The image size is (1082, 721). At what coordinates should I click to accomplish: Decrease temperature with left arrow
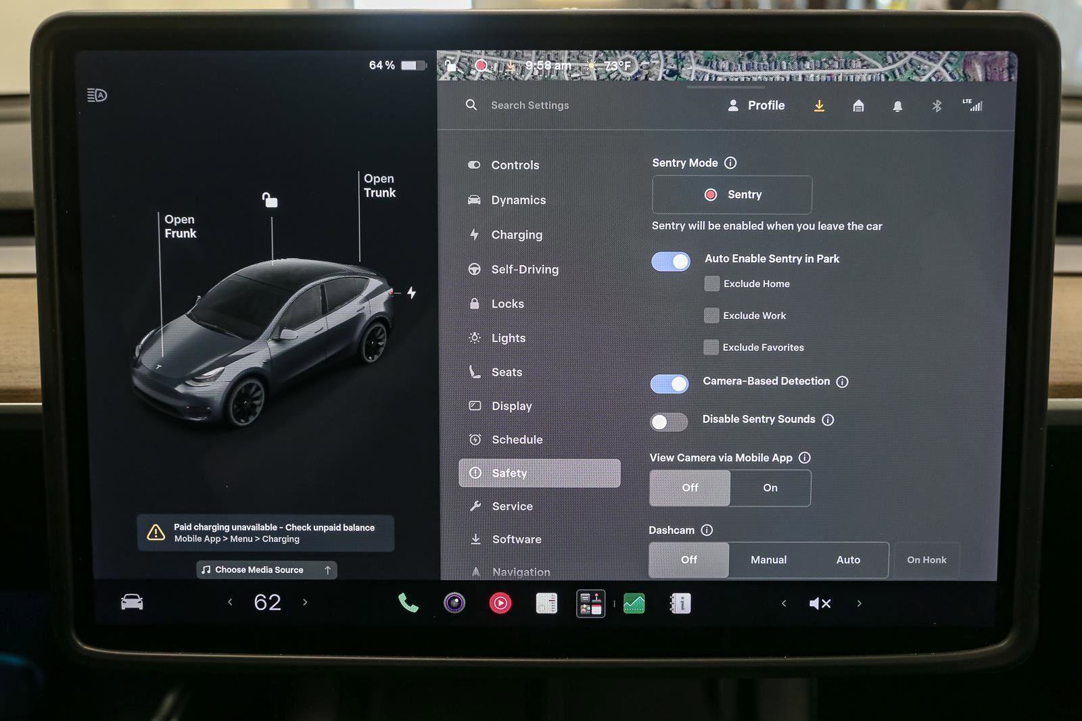coord(230,601)
